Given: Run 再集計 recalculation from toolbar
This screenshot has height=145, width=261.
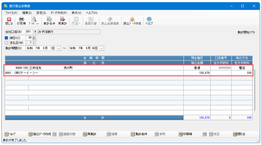Looking at the screenshot, I should (x=62, y=21).
